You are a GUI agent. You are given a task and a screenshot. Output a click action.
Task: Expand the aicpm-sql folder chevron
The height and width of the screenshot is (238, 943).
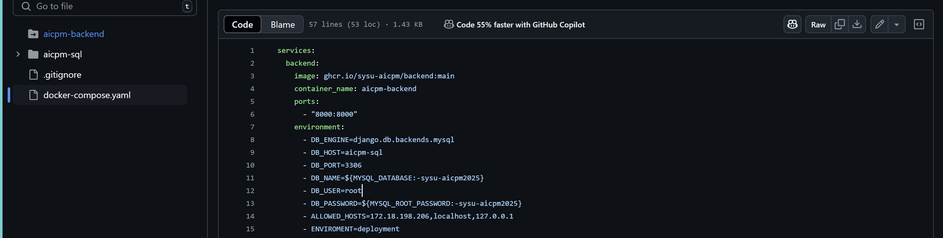coord(18,54)
